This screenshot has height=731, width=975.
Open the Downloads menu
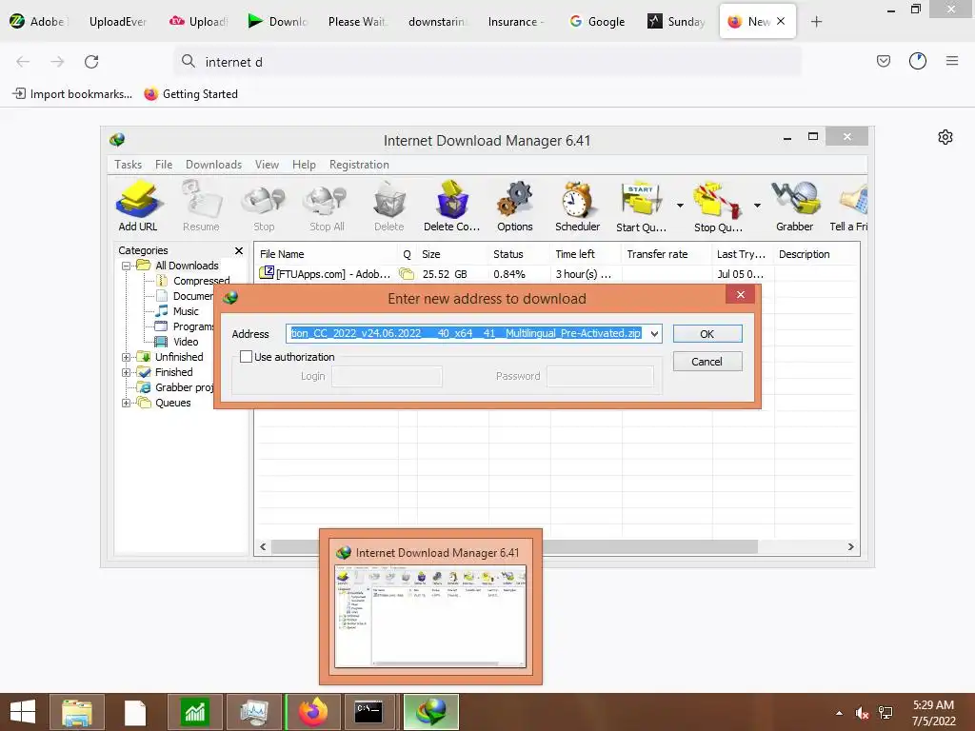pyautogui.click(x=213, y=165)
